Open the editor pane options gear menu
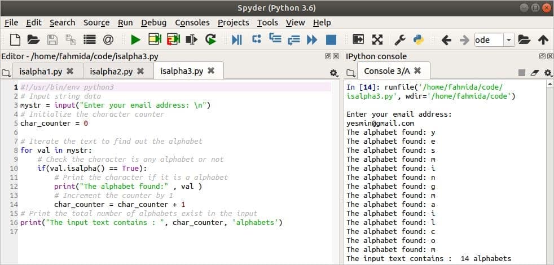This screenshot has height=265, width=554. tap(333, 73)
